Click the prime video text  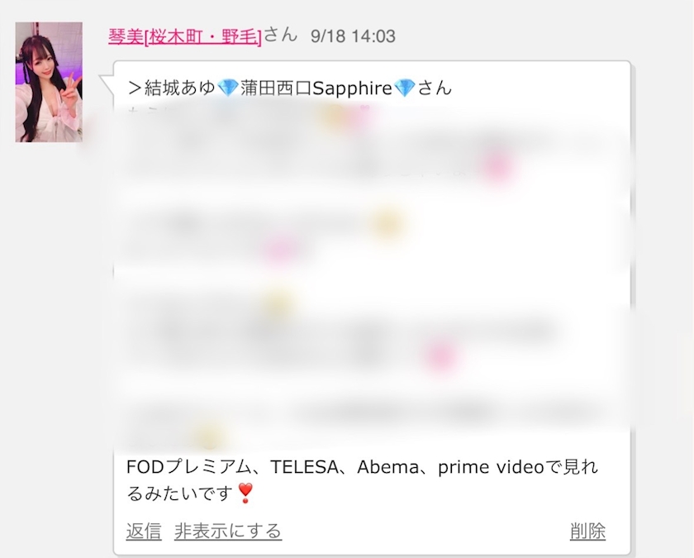[x=491, y=467]
